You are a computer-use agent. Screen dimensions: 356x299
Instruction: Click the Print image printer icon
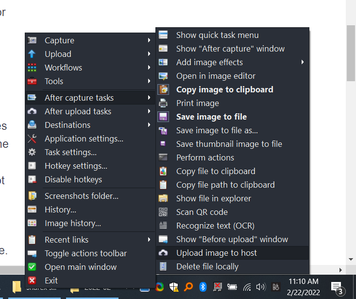(x=163, y=103)
